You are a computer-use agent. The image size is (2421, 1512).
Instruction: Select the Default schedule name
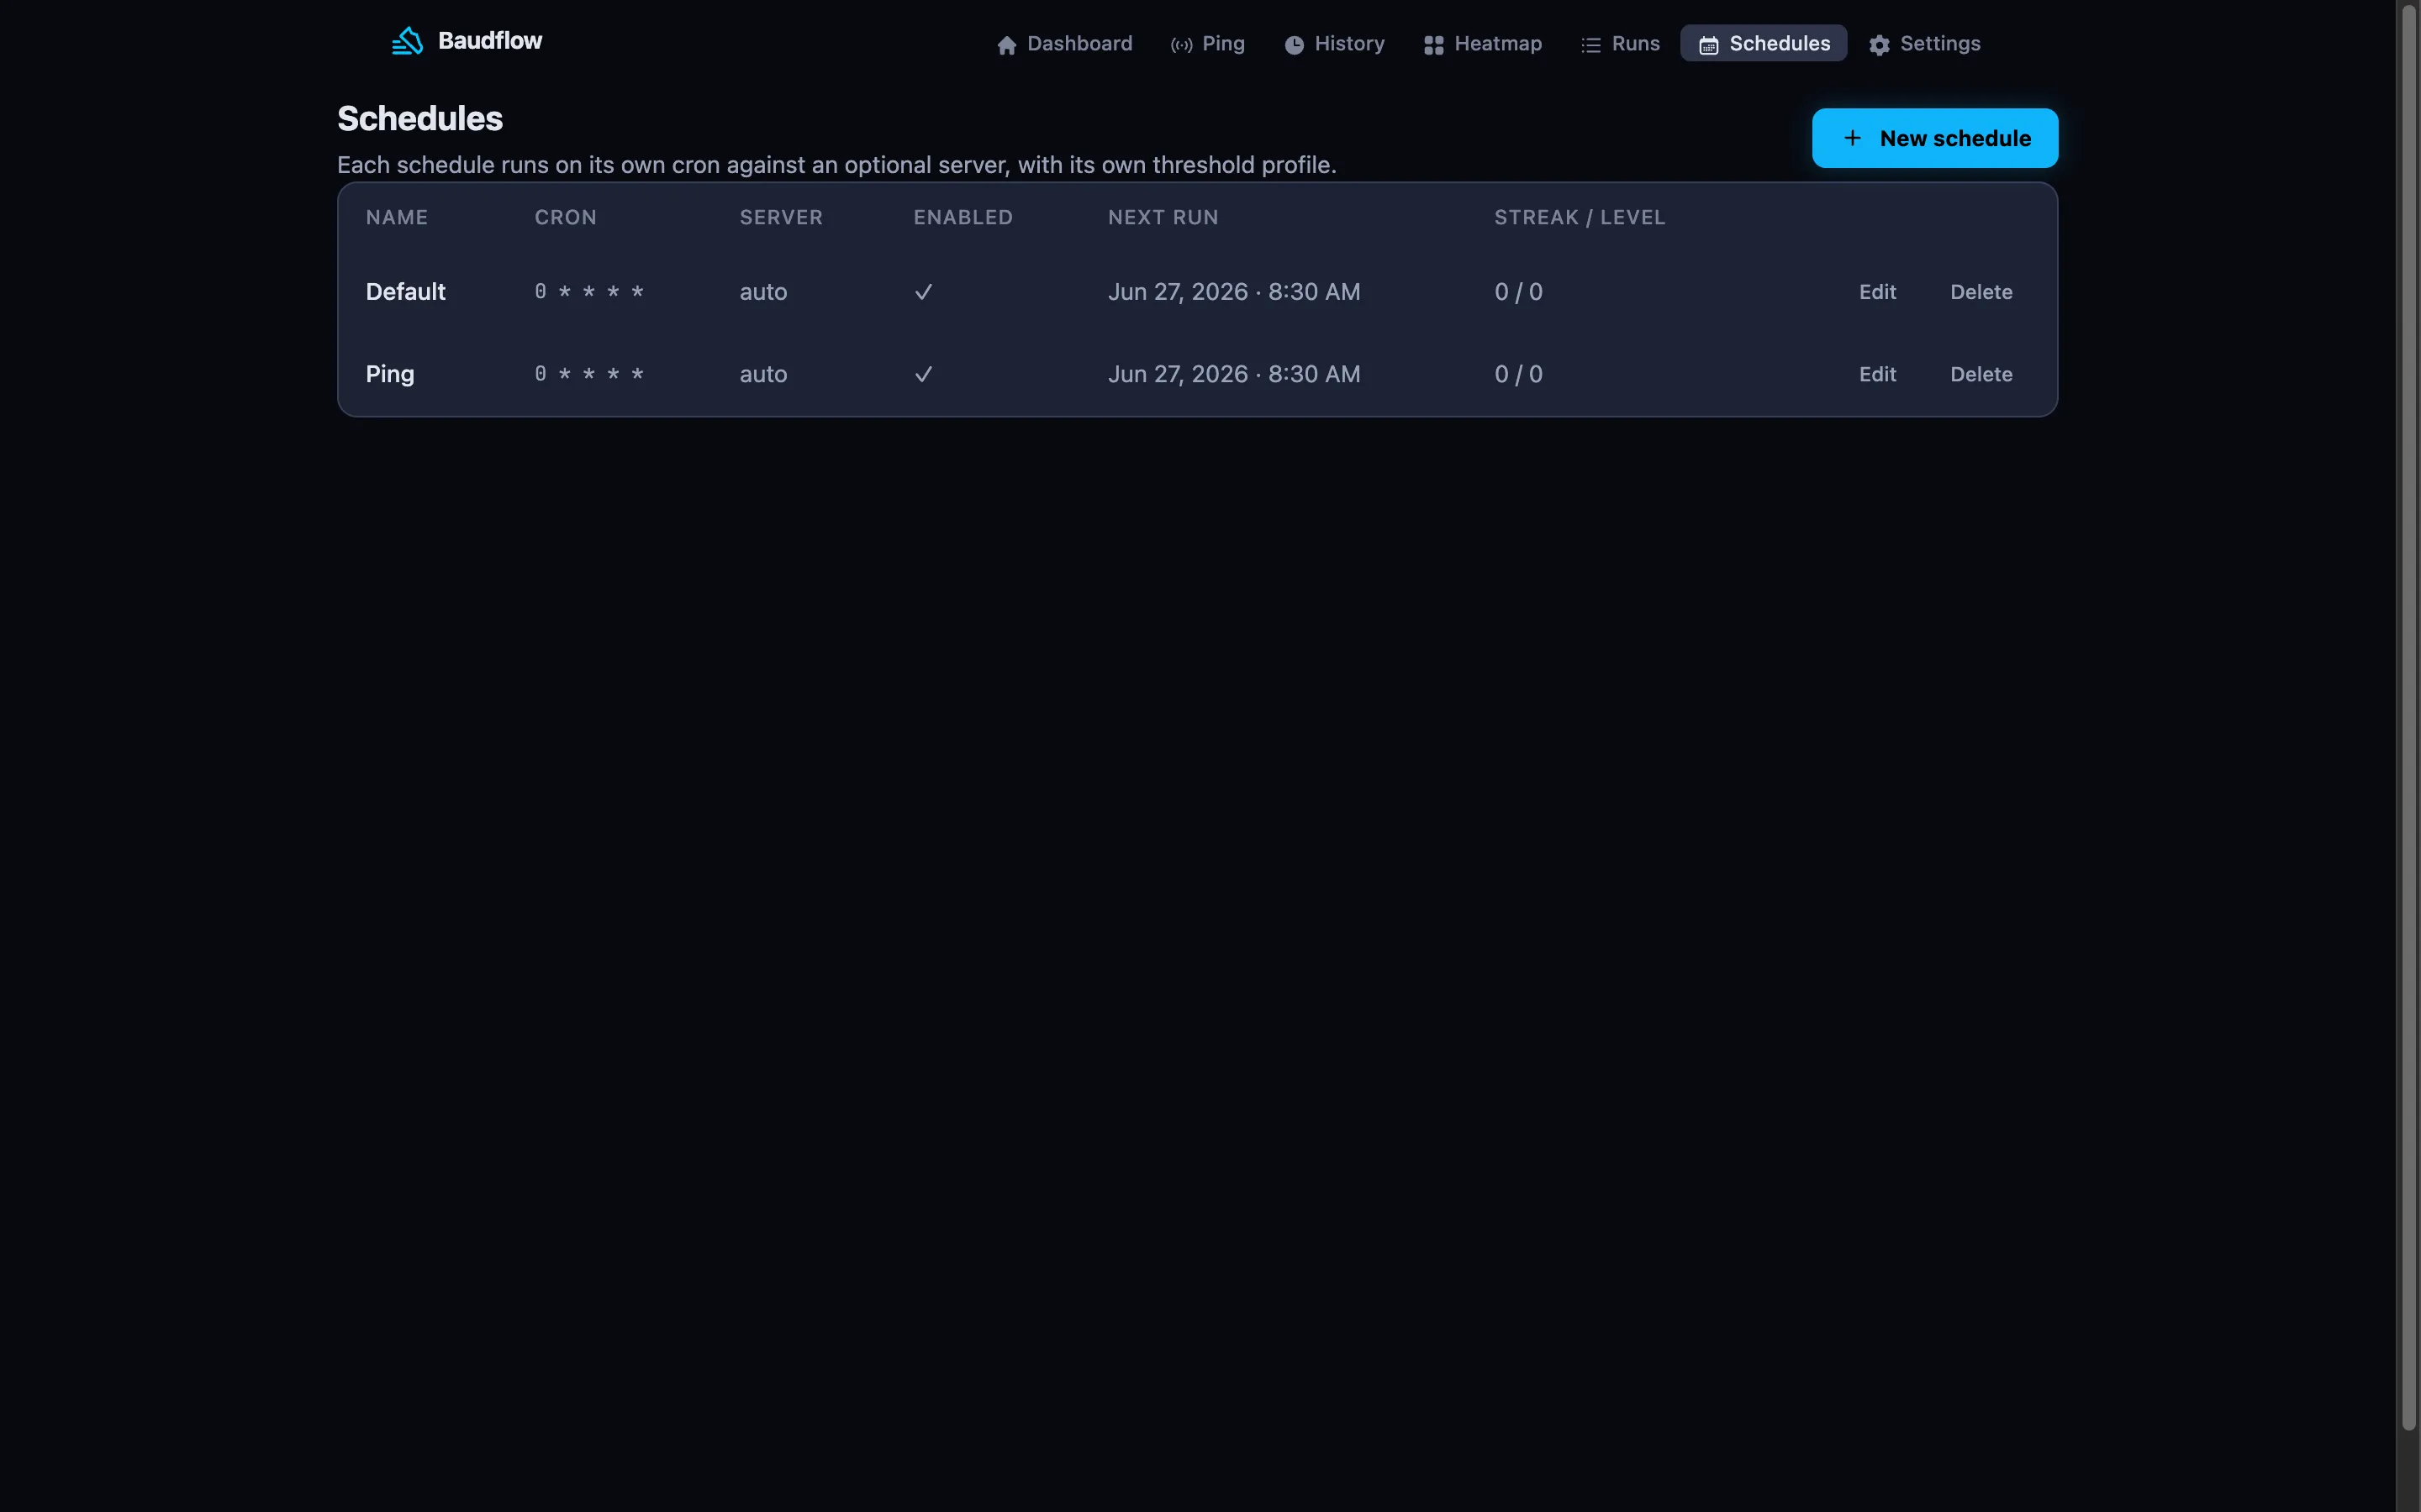click(x=405, y=292)
